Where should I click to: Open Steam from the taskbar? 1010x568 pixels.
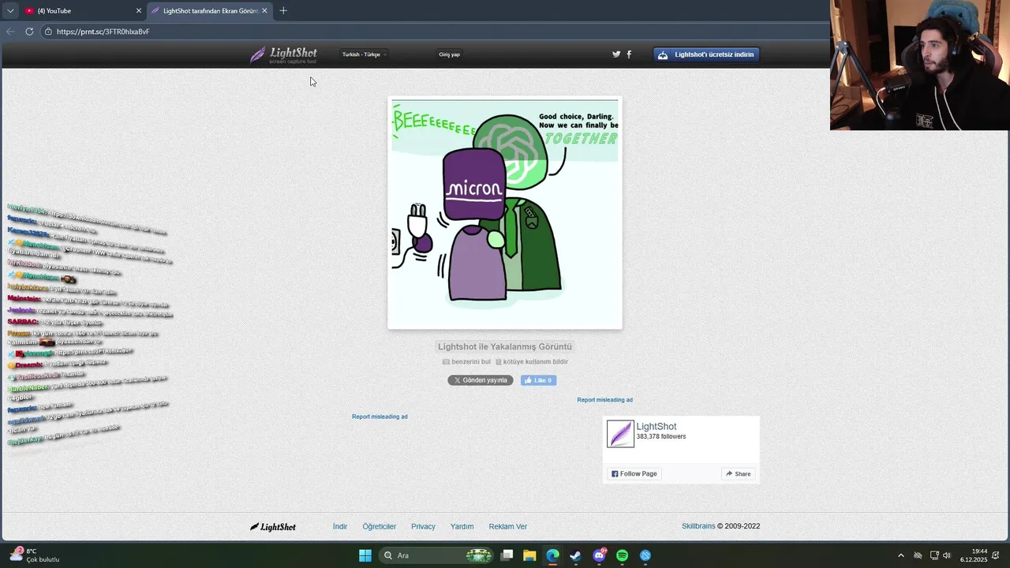point(575,555)
